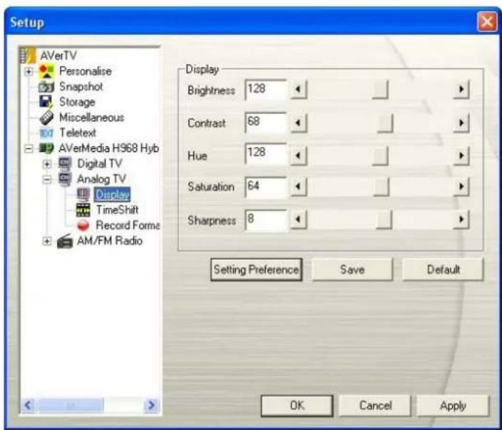The height and width of the screenshot is (430, 502).
Task: Restore defaults with Default button
Action: 443,270
